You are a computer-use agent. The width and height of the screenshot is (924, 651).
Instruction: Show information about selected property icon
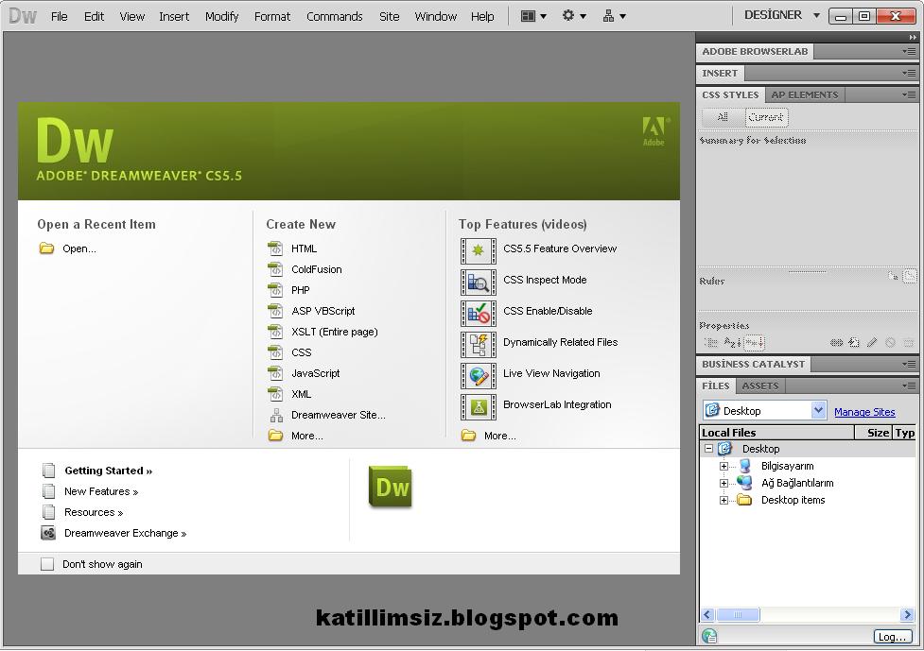tap(893, 276)
